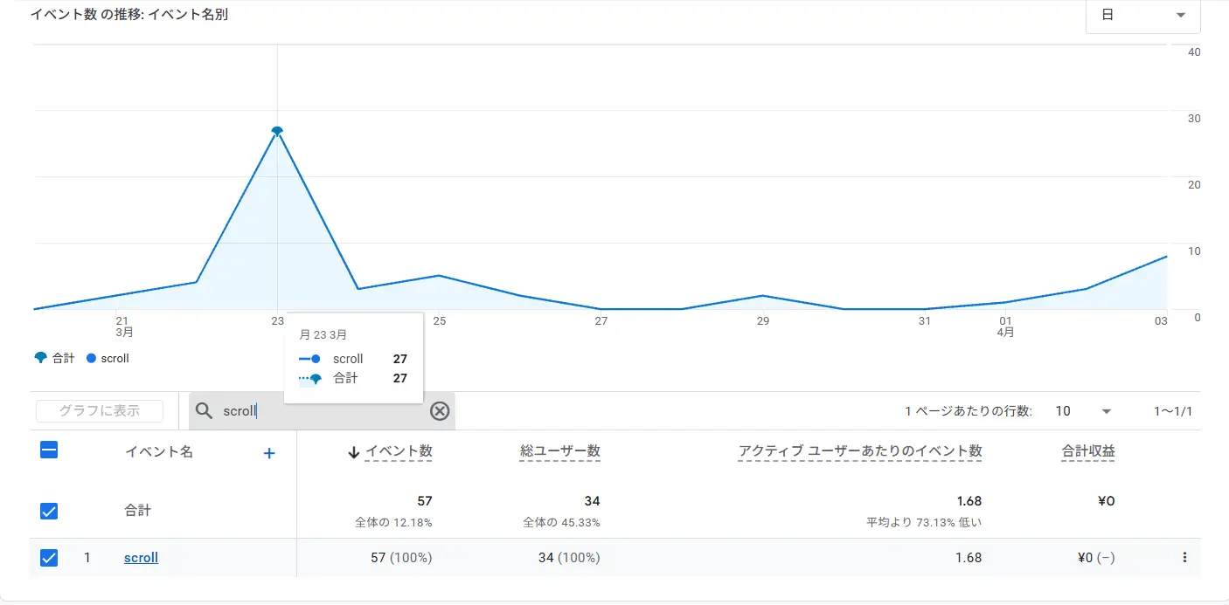This screenshot has height=605, width=1229.
Task: Uncheck the scroll row checkbox
Action: coord(49,557)
